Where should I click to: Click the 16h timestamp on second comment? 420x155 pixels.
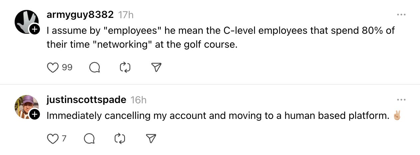(x=138, y=100)
